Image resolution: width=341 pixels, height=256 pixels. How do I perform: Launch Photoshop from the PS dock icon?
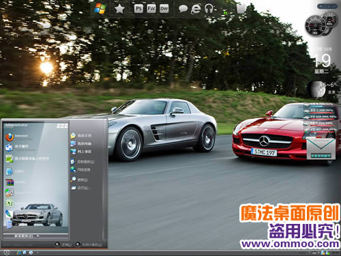[138, 9]
